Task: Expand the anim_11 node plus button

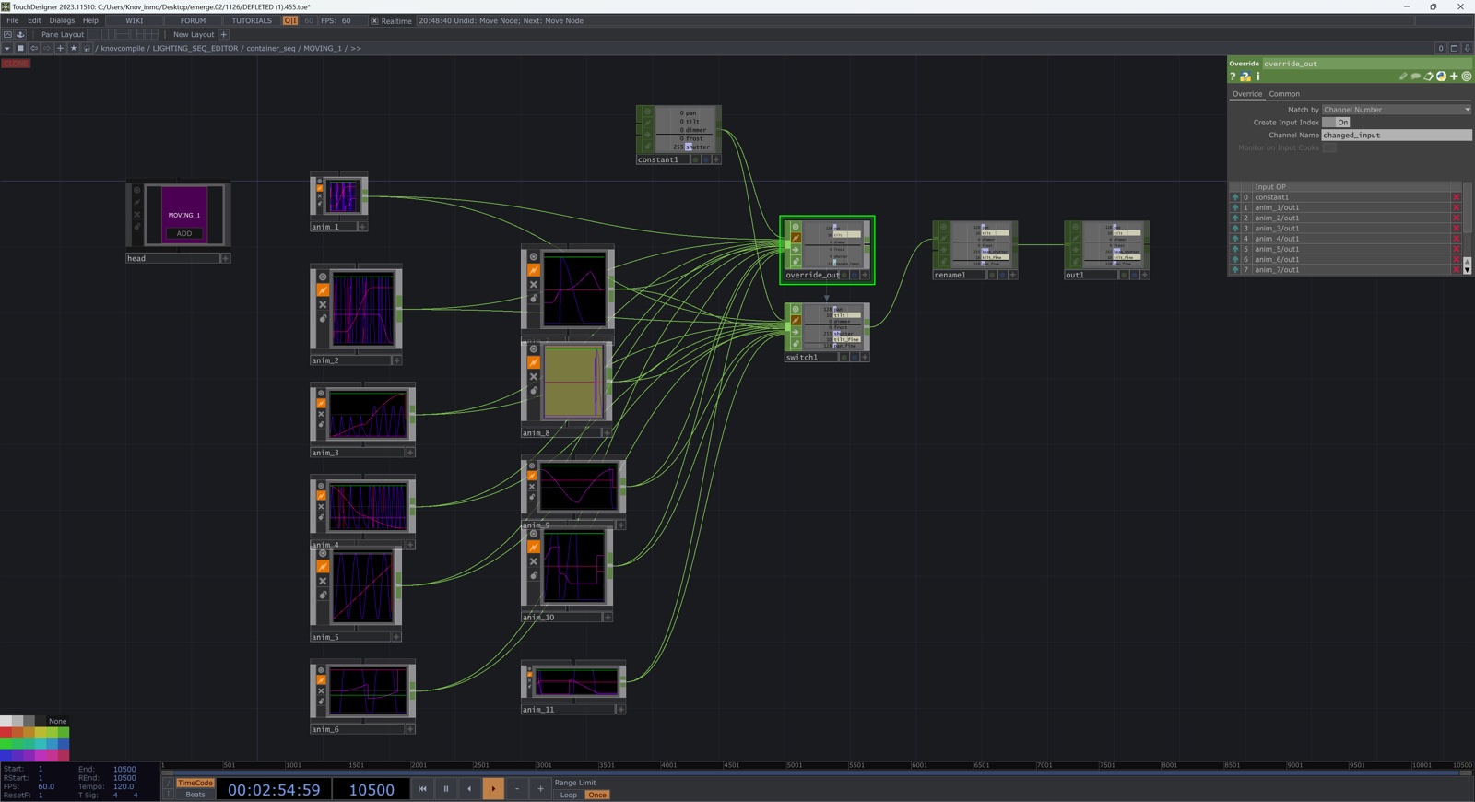Action: tap(620, 710)
